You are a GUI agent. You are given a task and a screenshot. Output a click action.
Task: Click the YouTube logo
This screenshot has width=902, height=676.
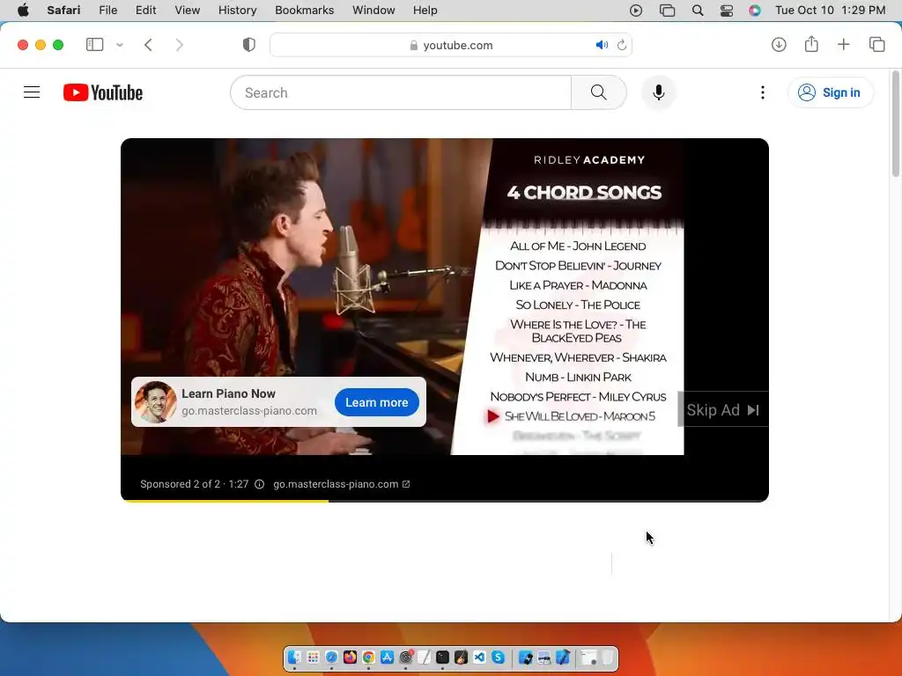103,92
